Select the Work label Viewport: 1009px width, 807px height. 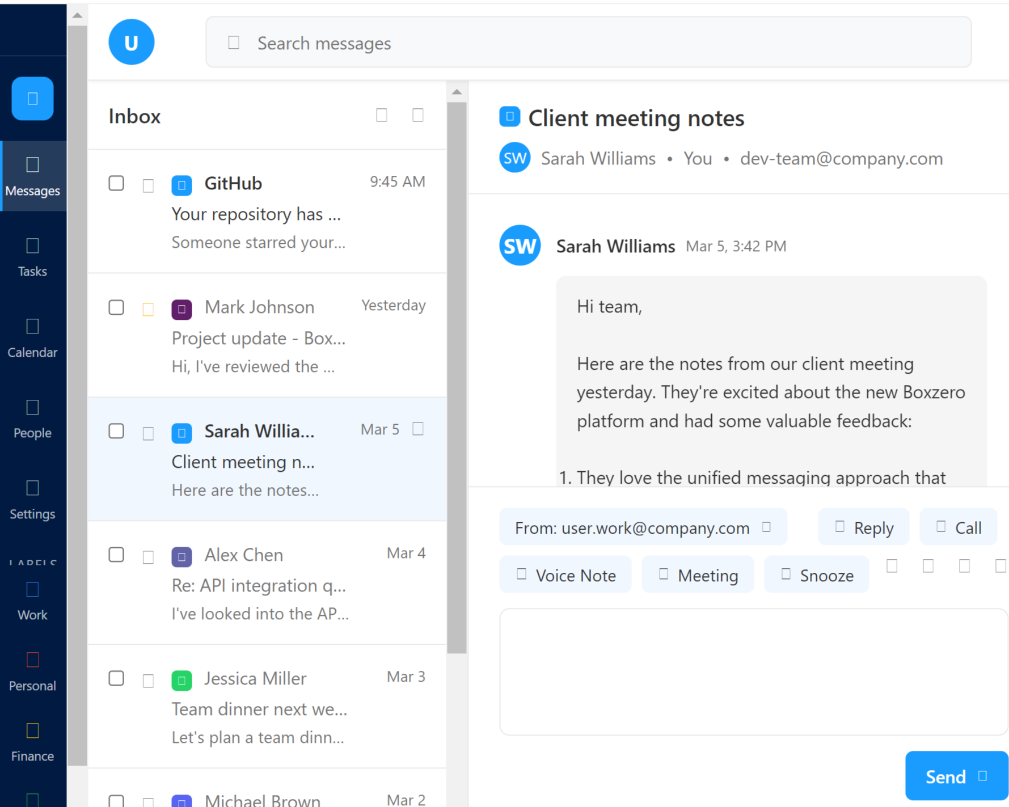click(32, 601)
